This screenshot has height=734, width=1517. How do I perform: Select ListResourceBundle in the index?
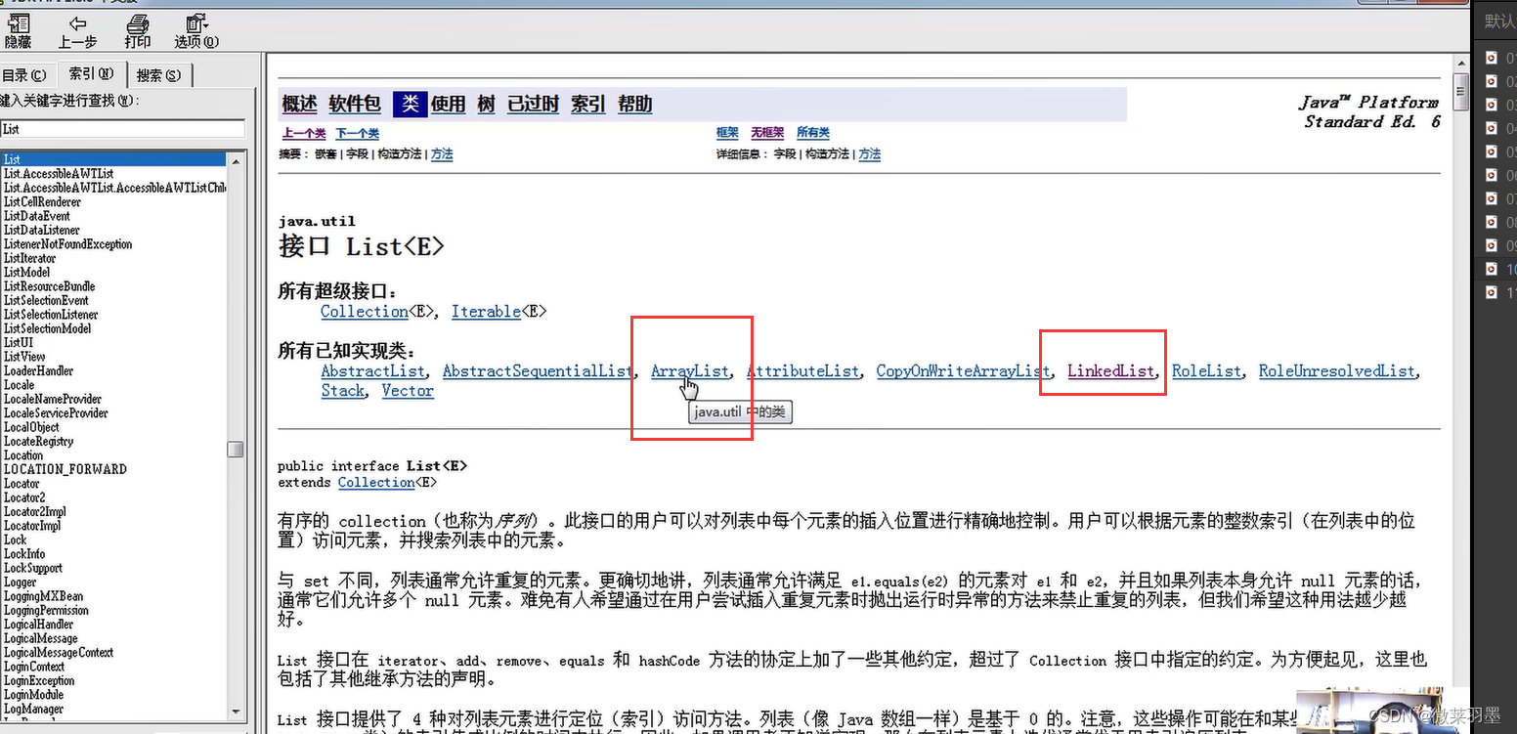pyautogui.click(x=49, y=286)
